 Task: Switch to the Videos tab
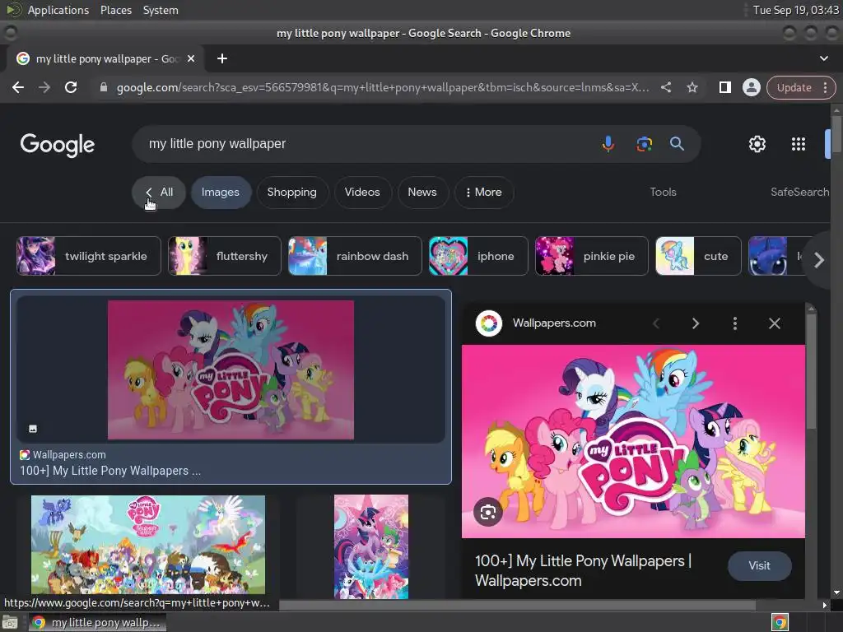click(362, 193)
